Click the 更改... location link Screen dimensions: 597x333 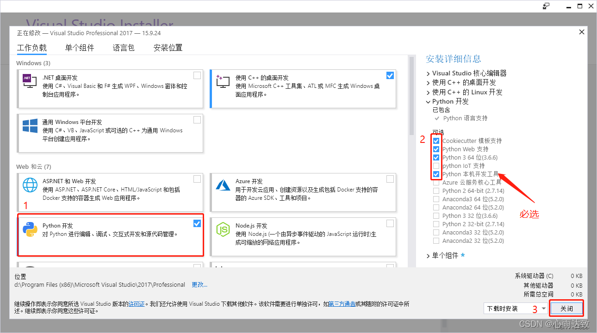199,284
